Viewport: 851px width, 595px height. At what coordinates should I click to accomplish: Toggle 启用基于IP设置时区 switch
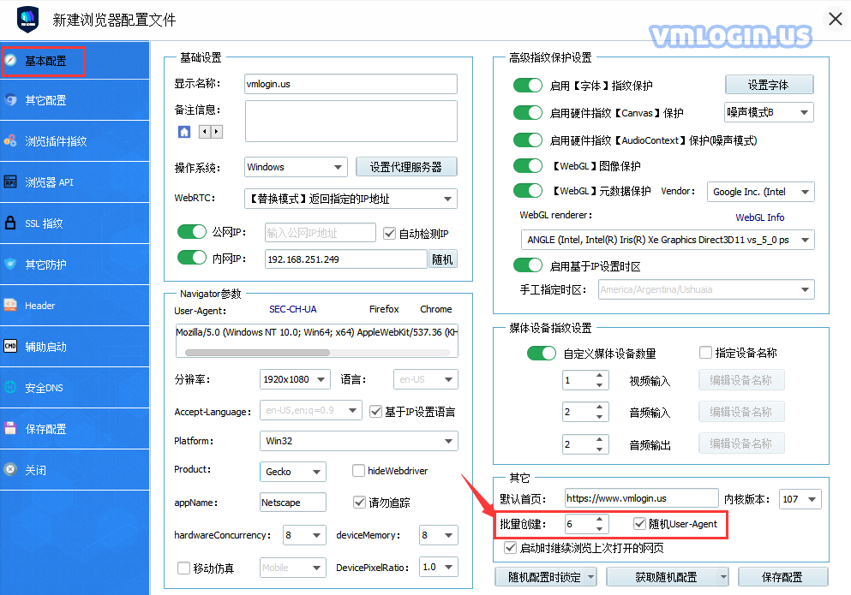coord(528,265)
